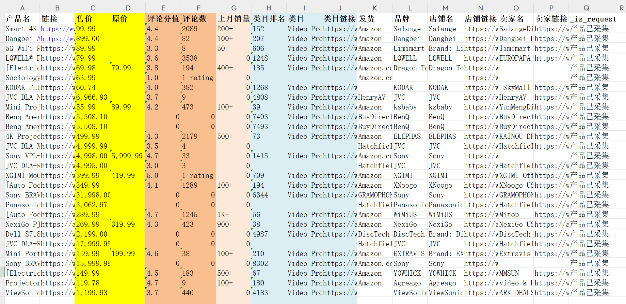Open the blue hyperlink in the Dangbei row
The height and width of the screenshot is (304, 626).
click(x=57, y=38)
